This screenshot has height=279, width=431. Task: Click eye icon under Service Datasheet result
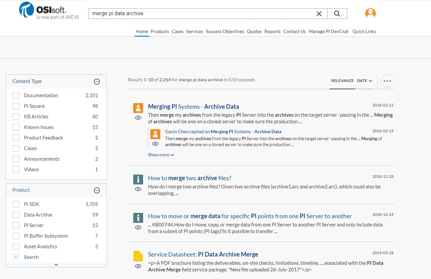tap(138, 266)
